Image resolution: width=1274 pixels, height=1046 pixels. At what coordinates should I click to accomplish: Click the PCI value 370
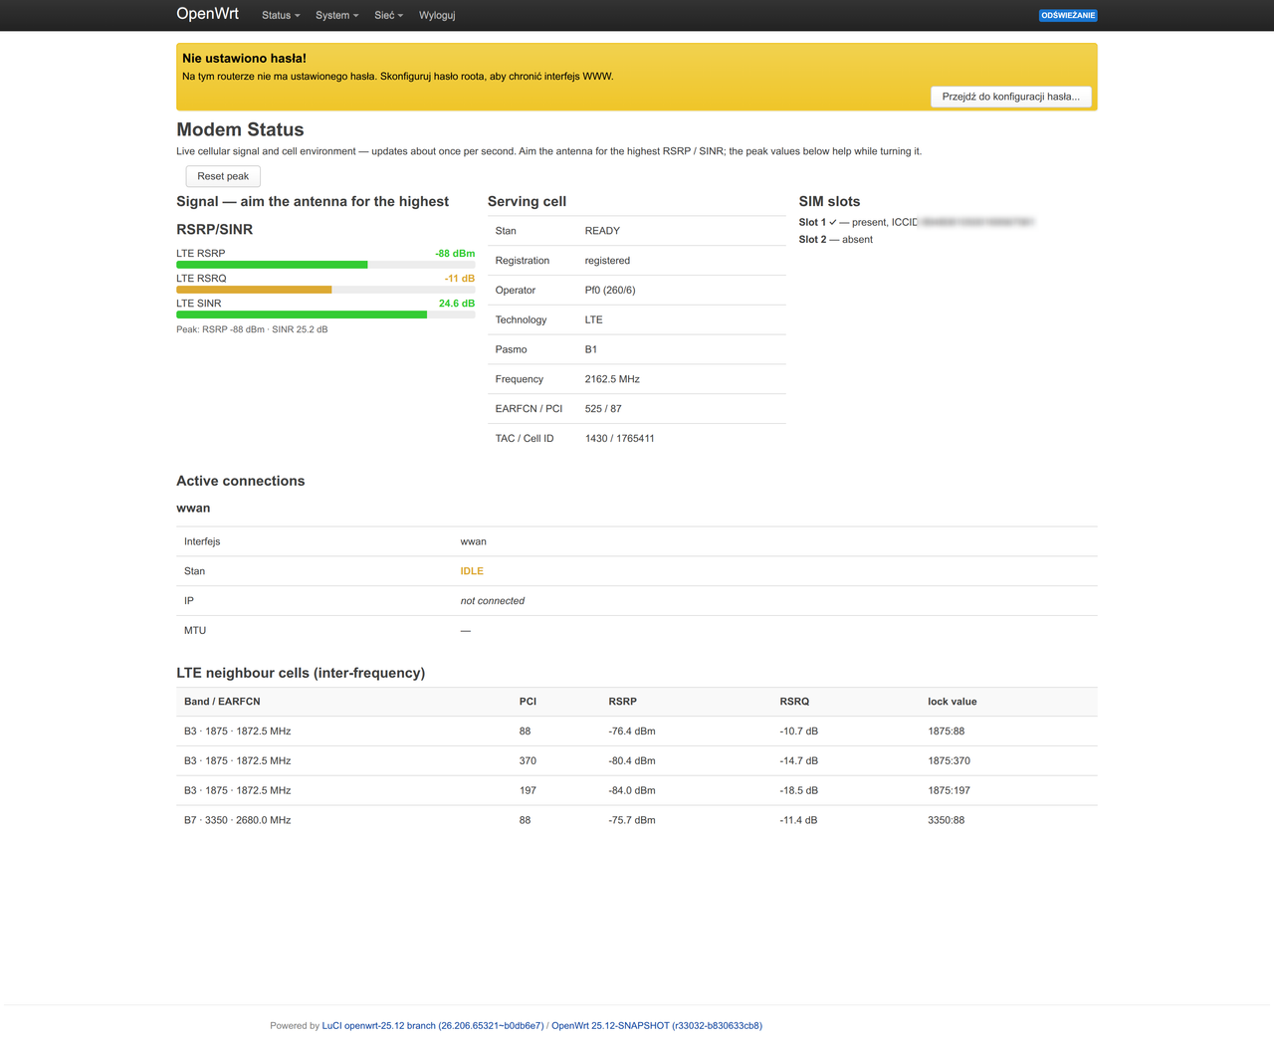click(x=528, y=761)
